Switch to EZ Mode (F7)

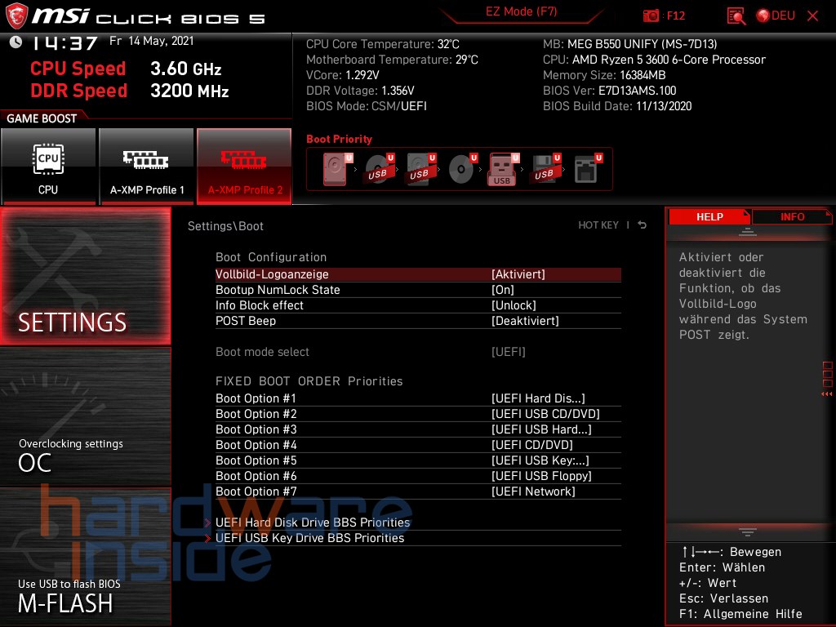[521, 11]
